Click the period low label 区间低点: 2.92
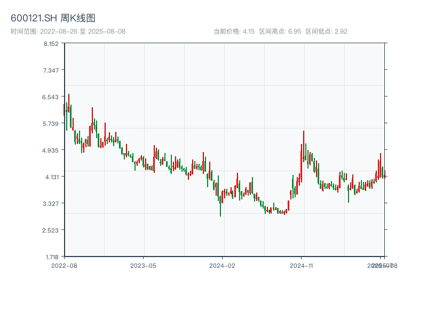Viewport: 427px width, 320px height. point(327,31)
